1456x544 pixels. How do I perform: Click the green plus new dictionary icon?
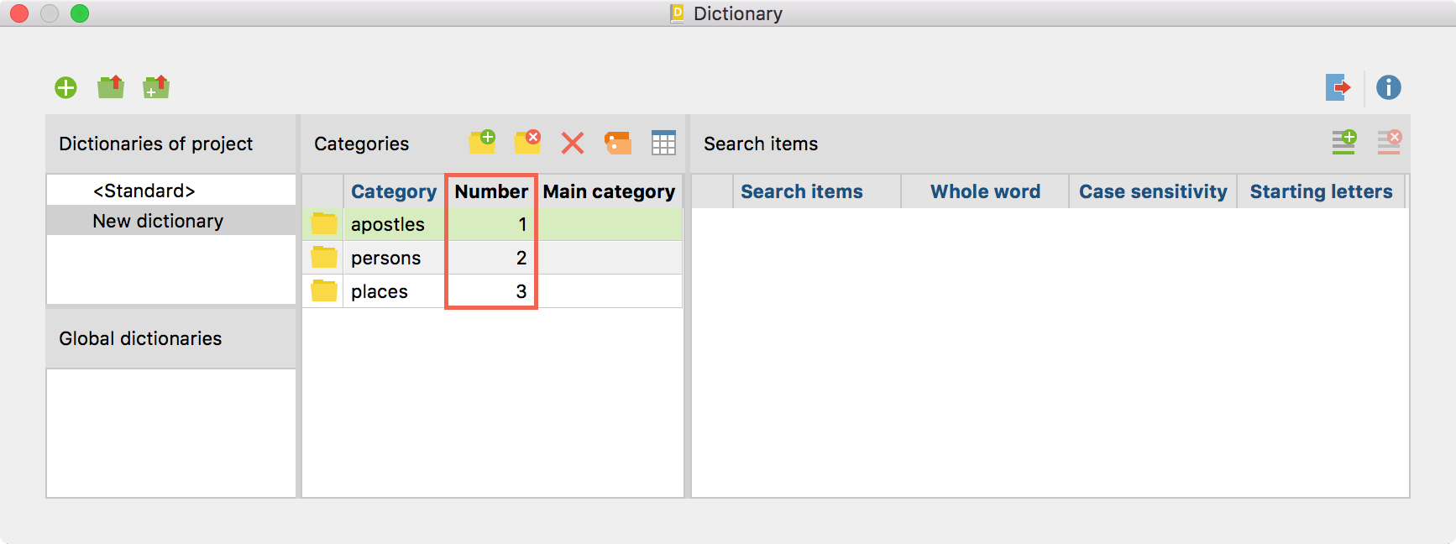pyautogui.click(x=65, y=87)
